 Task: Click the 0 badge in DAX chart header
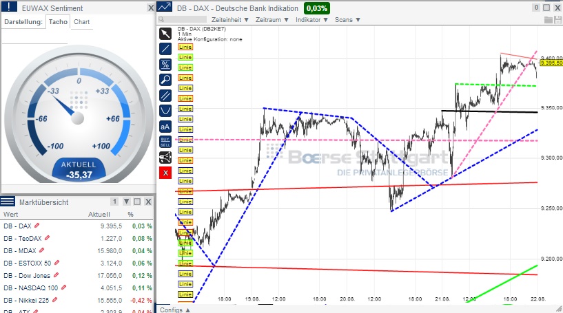[x=536, y=8]
